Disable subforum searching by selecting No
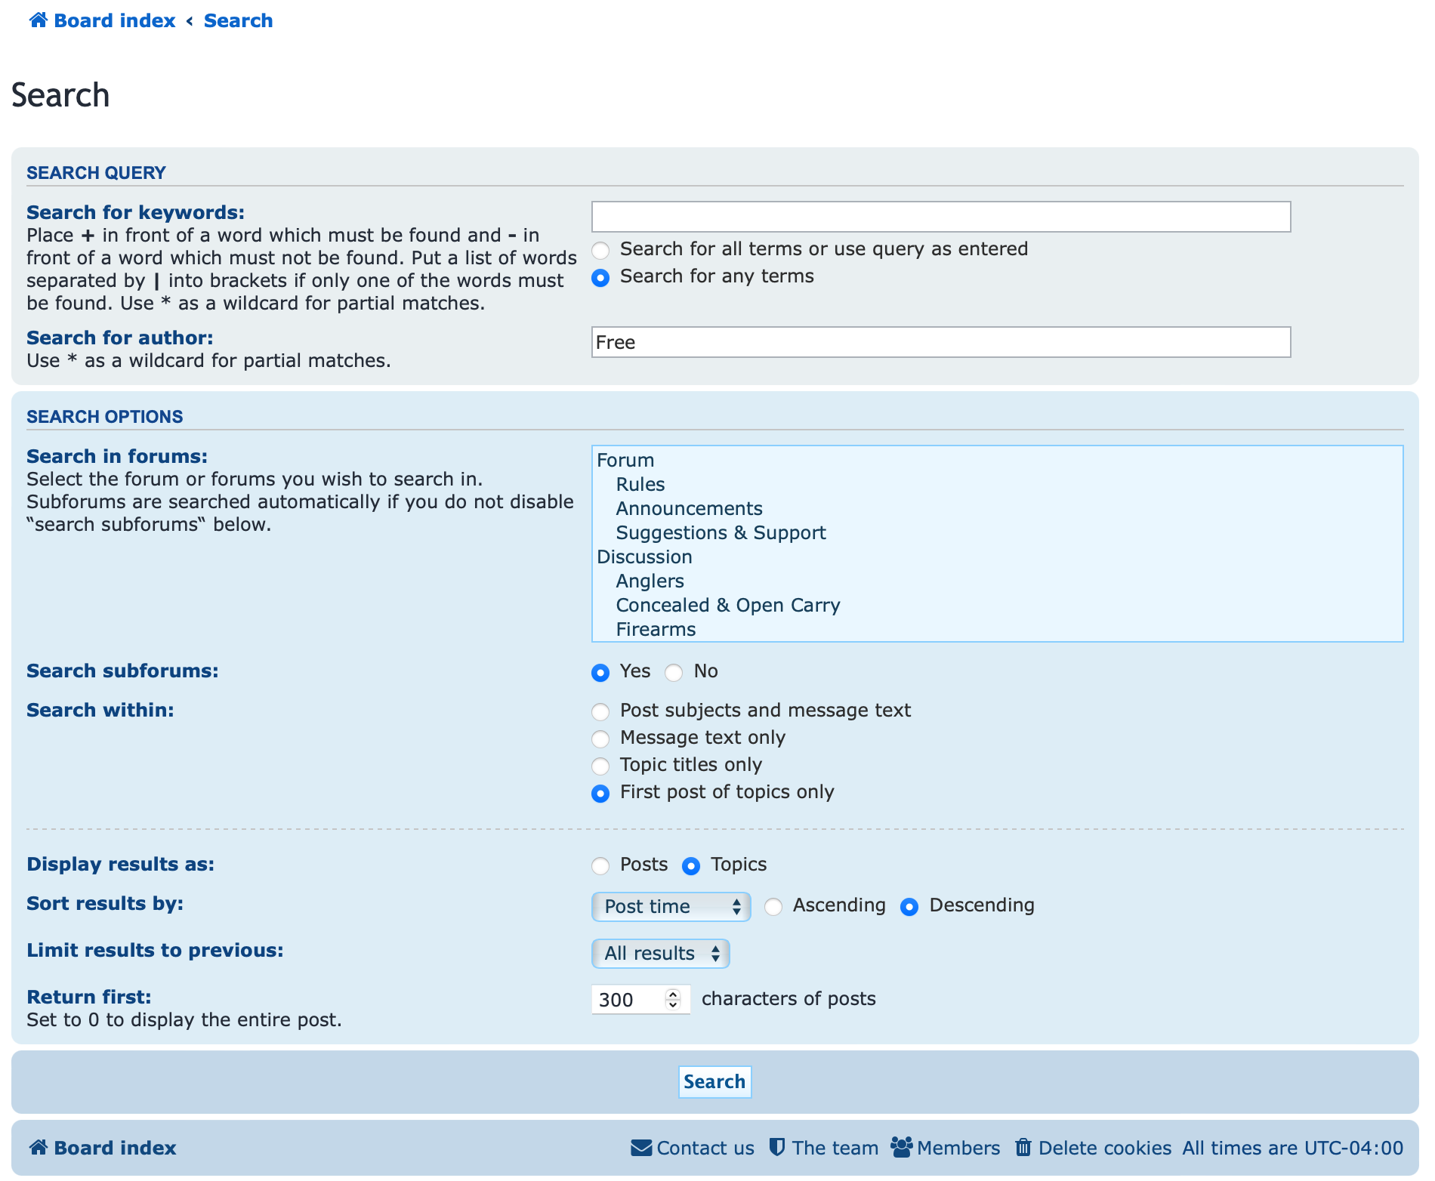 click(674, 672)
